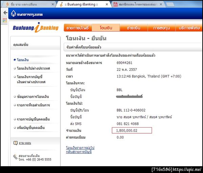
Task: Open the บริการพิเศษ menu
Action: (189, 27)
